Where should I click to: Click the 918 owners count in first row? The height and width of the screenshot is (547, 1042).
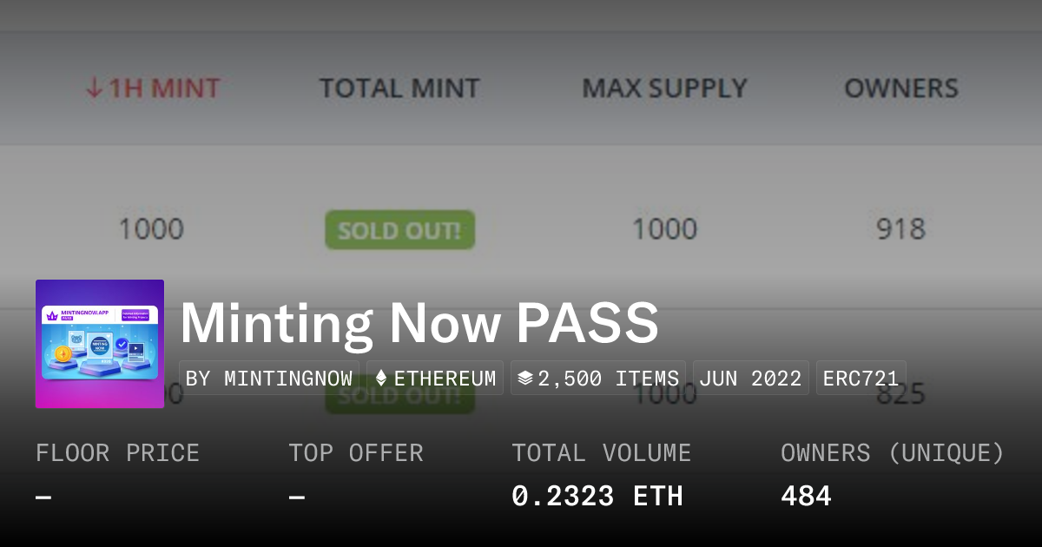pos(900,230)
